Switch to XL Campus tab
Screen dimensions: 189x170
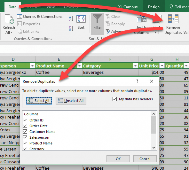point(128,7)
